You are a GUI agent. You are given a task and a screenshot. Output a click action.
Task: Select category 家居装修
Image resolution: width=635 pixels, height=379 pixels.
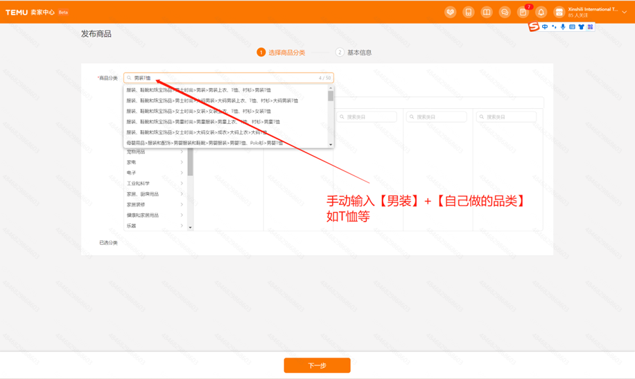click(x=136, y=204)
